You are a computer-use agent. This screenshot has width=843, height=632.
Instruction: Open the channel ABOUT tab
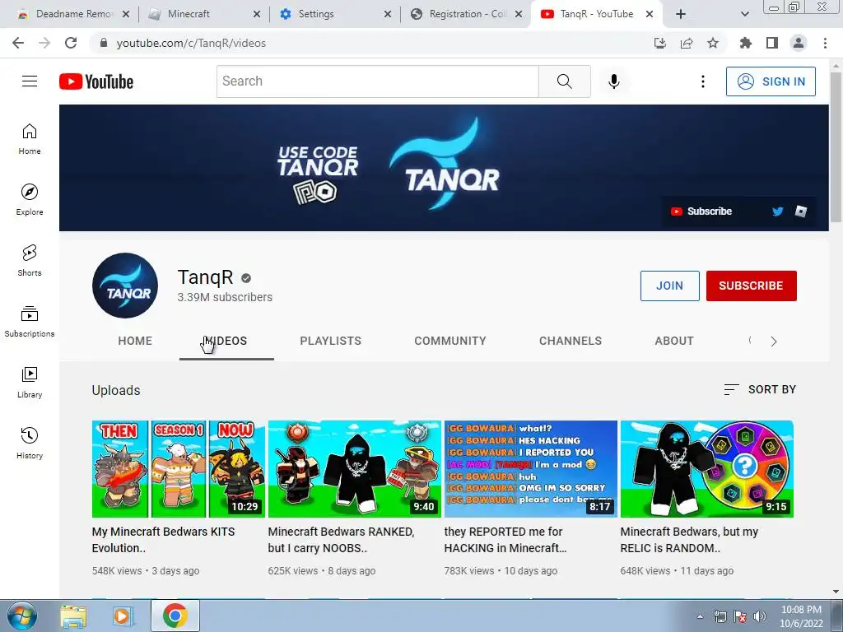tap(674, 341)
